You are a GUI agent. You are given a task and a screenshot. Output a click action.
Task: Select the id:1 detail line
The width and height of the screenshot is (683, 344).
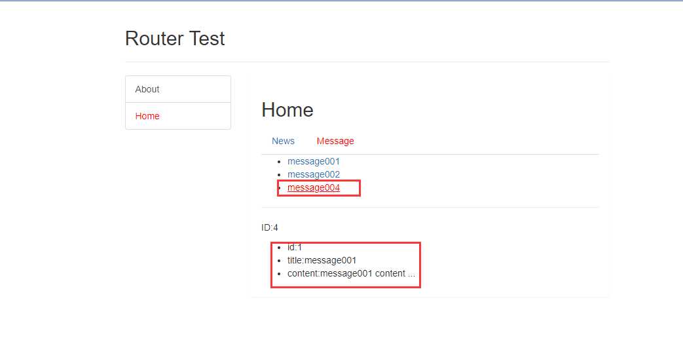295,248
